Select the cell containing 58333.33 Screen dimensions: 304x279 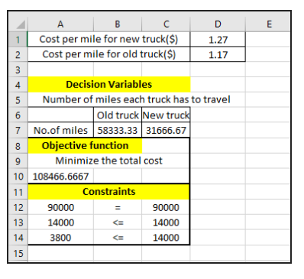[x=118, y=130]
